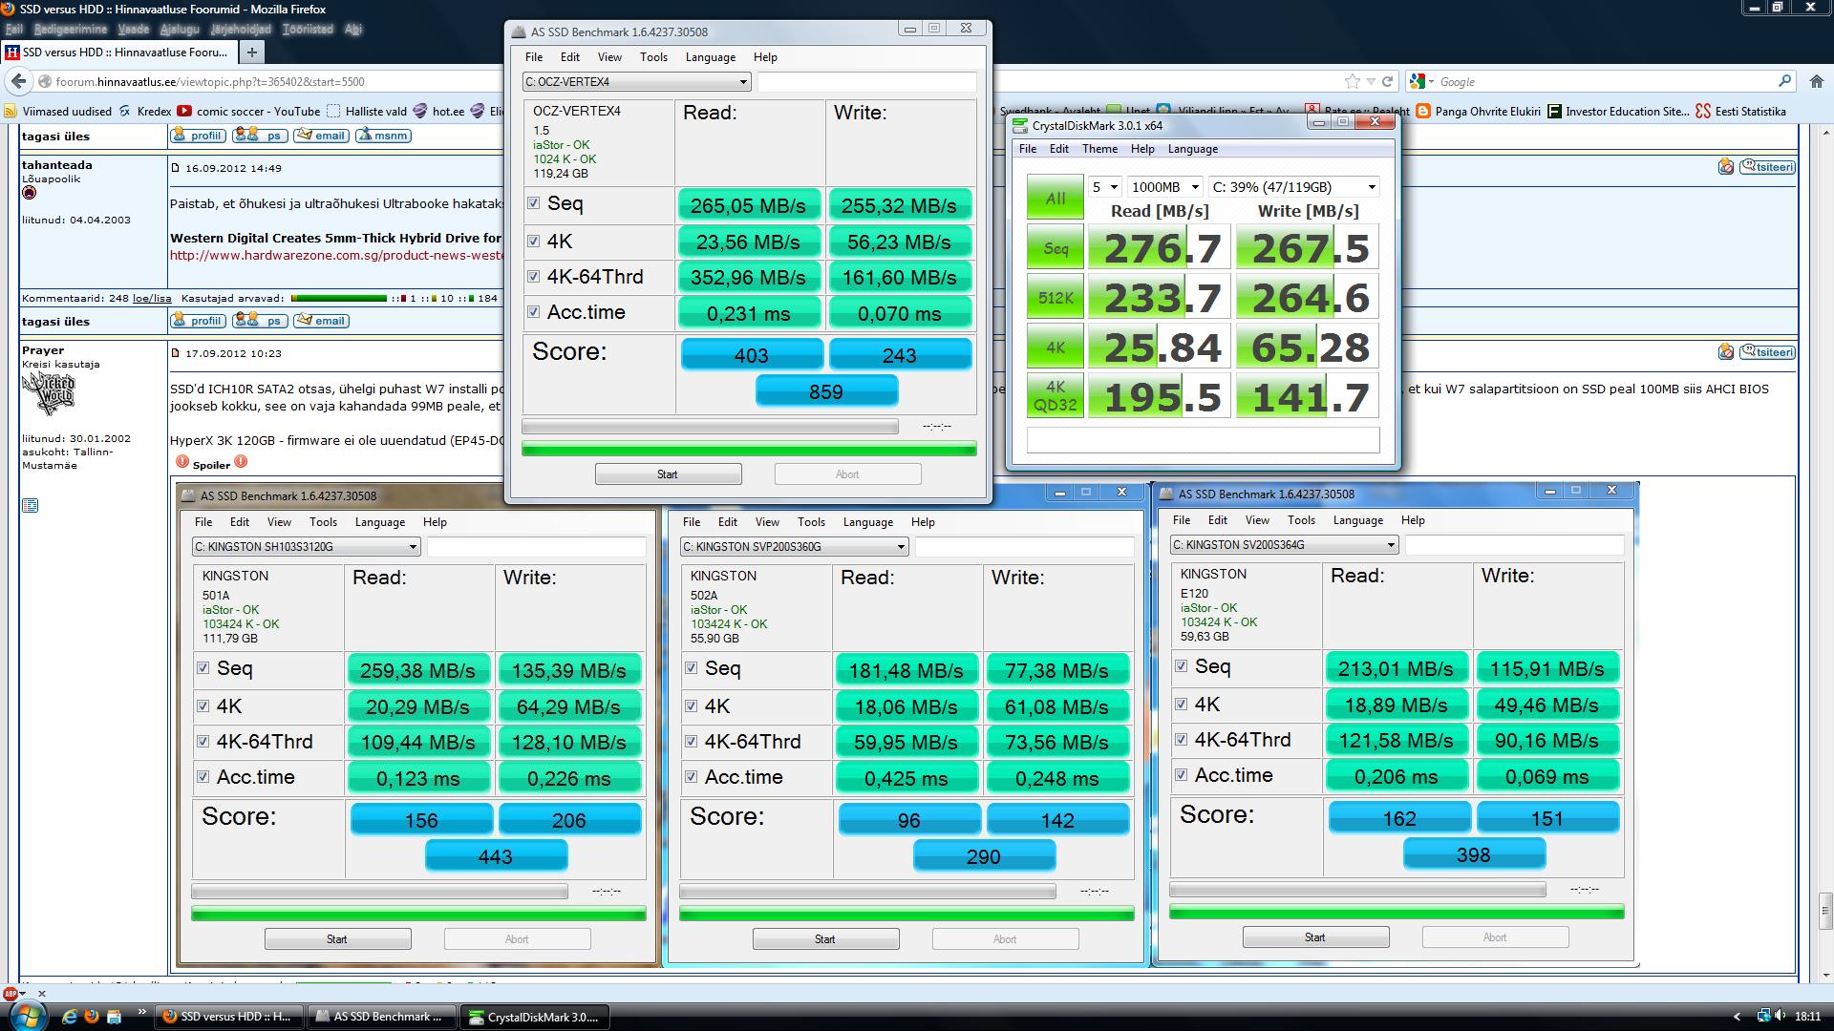Image resolution: width=1834 pixels, height=1031 pixels.
Task: Show more quick launch items chevron
Action: click(x=142, y=1012)
